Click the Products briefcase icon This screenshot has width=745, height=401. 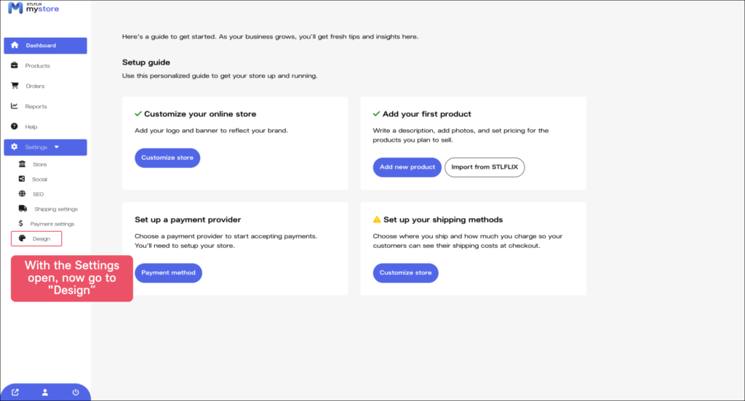point(15,65)
